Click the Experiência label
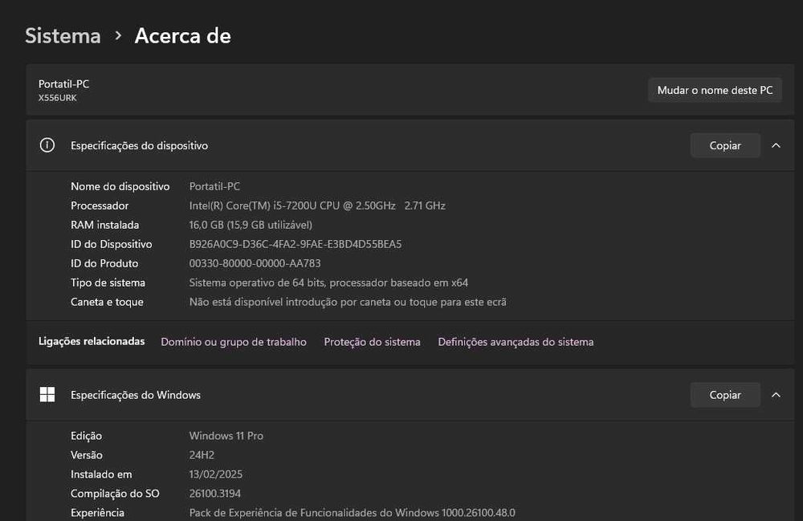This screenshot has height=521, width=803. coord(97,513)
